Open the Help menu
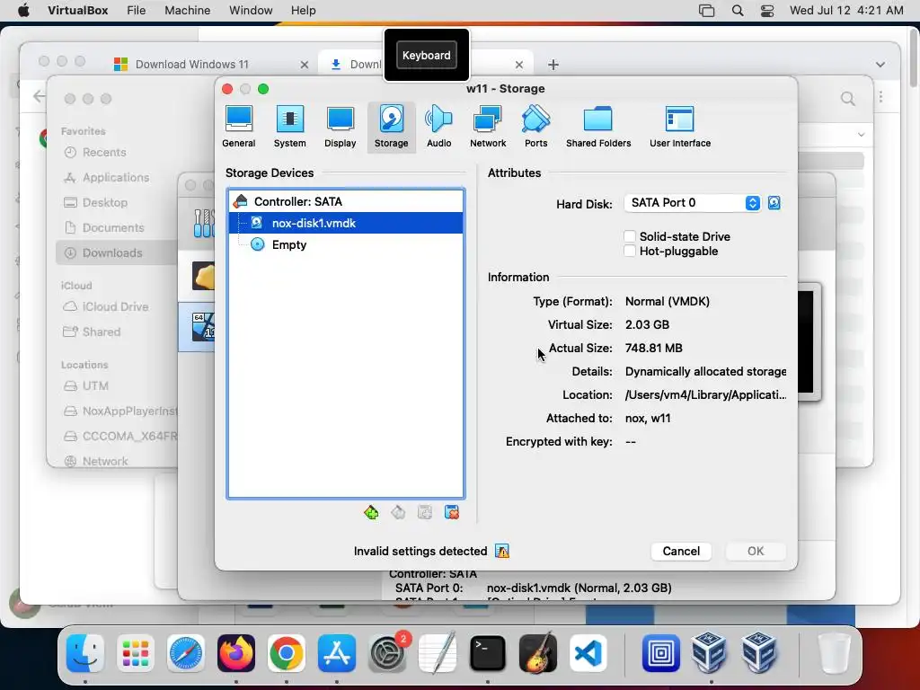The image size is (920, 690). [304, 11]
